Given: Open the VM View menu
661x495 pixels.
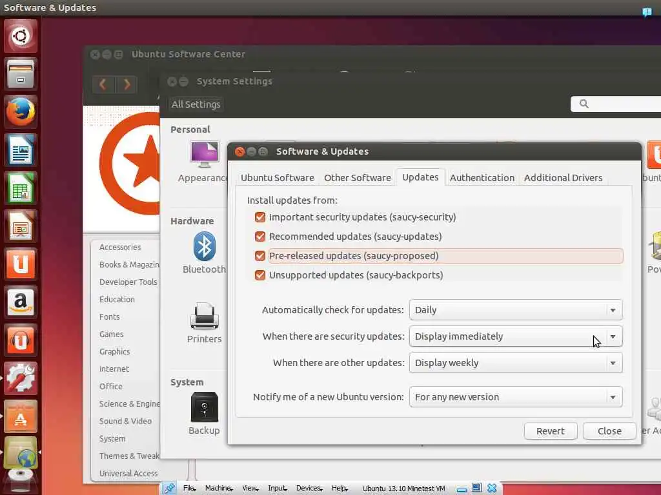Looking at the screenshot, I should coord(250,489).
